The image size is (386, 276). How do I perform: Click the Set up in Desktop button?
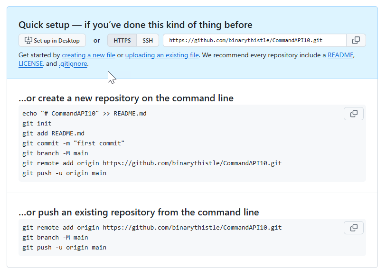[52, 41]
